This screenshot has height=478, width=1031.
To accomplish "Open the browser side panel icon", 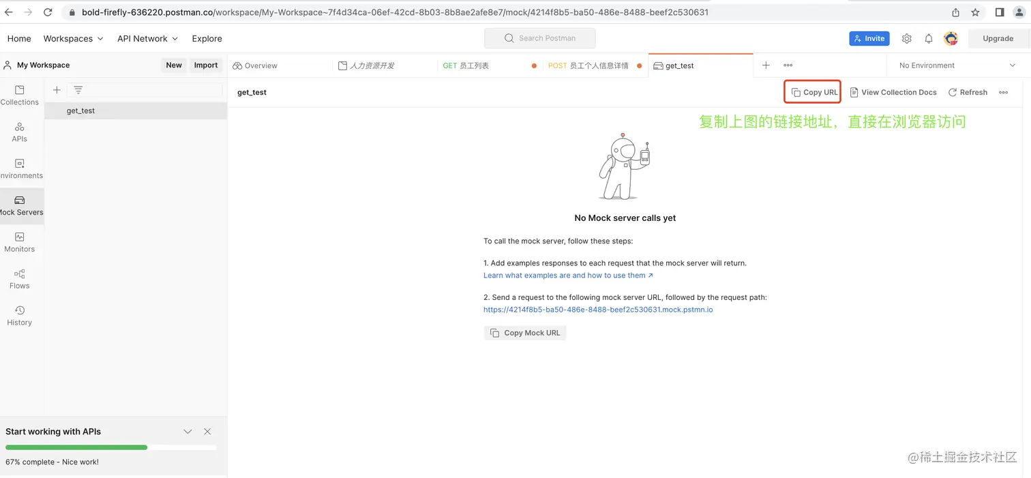I will (x=1000, y=12).
